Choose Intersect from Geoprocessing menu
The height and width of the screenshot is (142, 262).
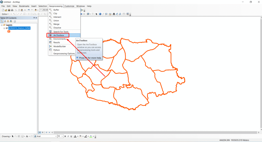[x=64, y=17]
